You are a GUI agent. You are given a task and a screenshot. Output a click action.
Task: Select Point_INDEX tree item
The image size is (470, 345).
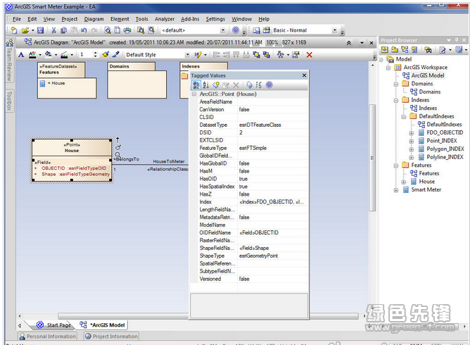click(442, 141)
